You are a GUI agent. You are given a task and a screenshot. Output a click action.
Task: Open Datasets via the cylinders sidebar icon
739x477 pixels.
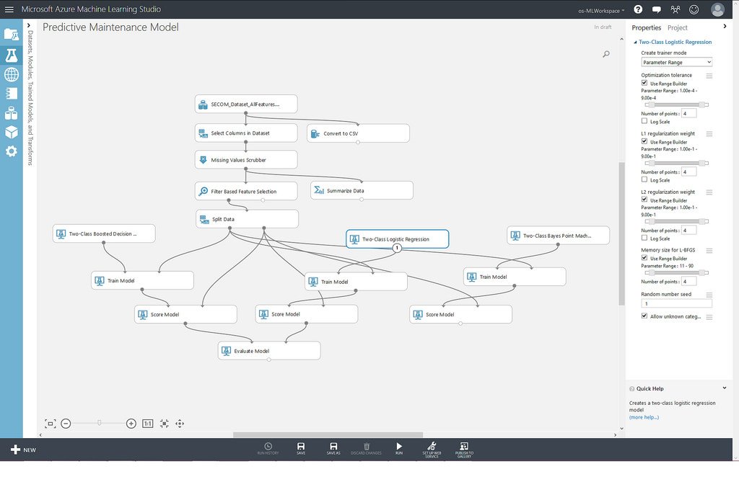point(11,113)
